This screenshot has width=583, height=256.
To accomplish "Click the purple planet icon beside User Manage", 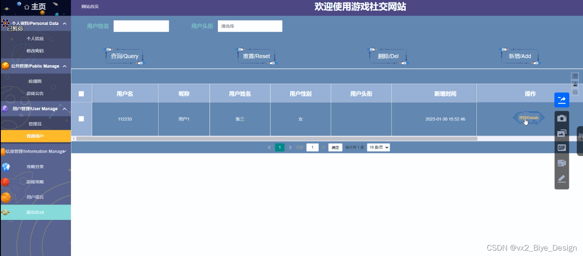I will point(5,109).
